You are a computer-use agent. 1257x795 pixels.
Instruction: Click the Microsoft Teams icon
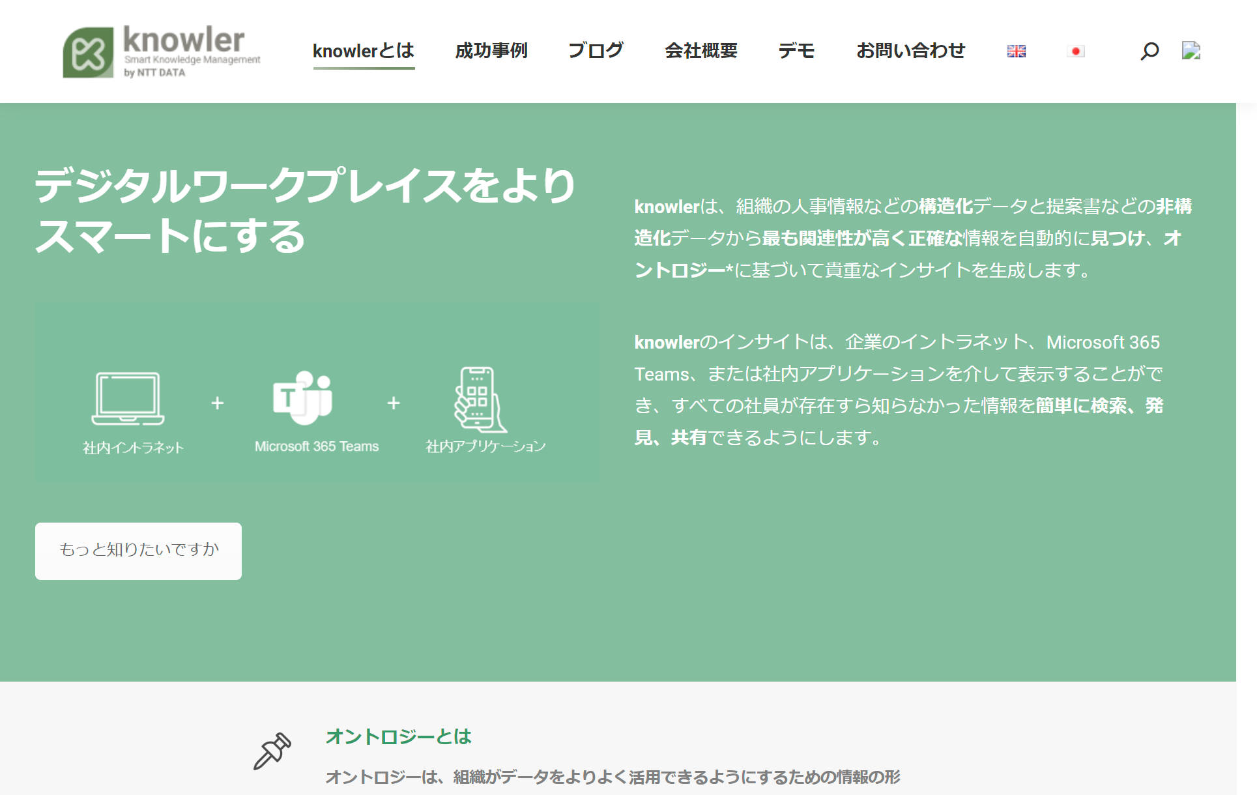[303, 397]
